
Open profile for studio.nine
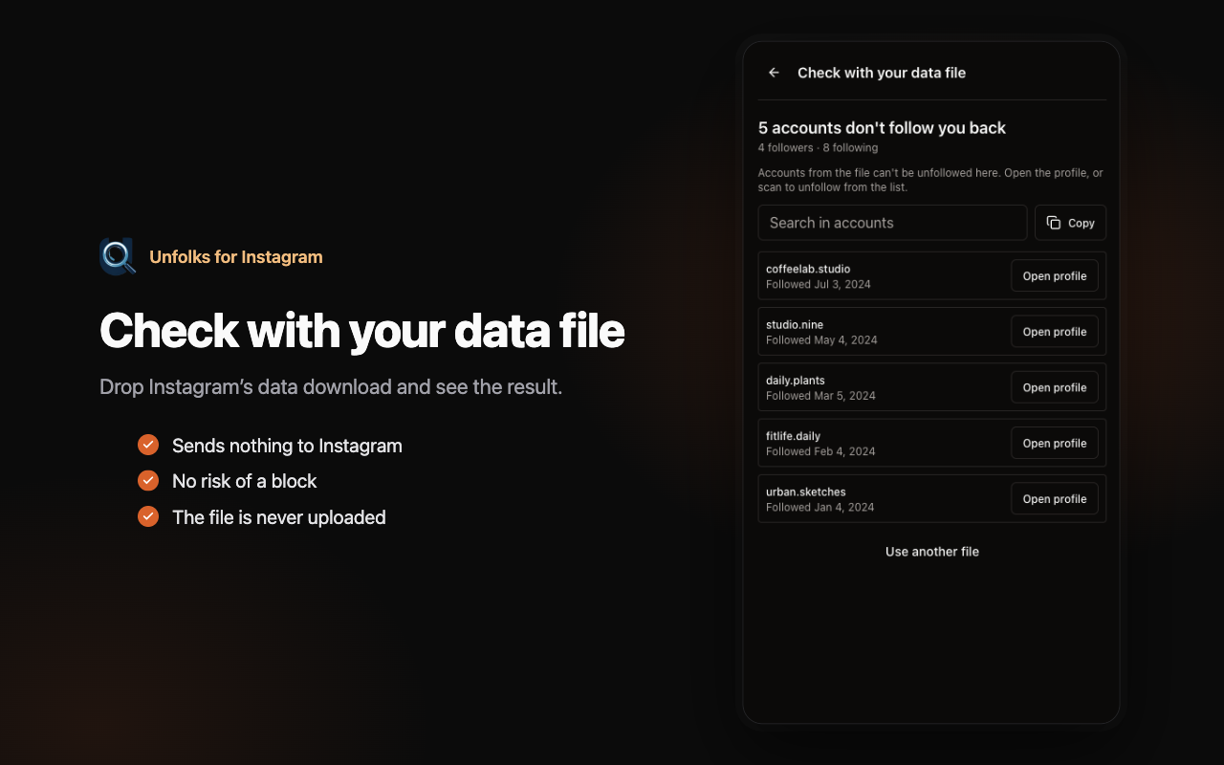[x=1055, y=332]
